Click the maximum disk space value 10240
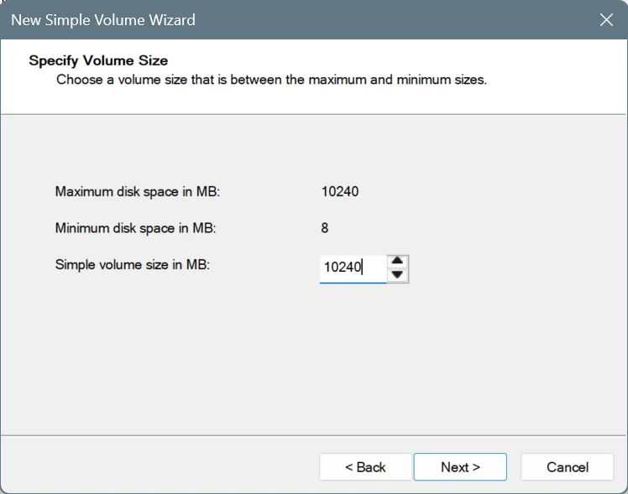Screen dimensions: 628x494 pyautogui.click(x=340, y=191)
